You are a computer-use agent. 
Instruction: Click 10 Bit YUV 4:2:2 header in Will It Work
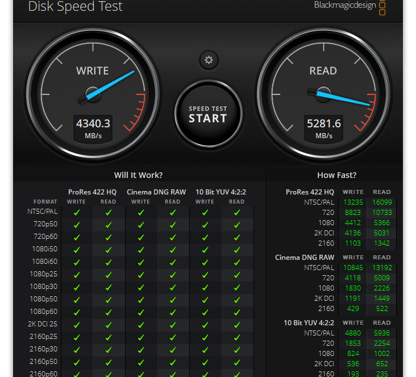pos(221,192)
